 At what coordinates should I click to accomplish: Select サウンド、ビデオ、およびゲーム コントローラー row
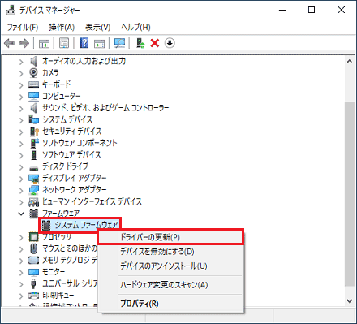(x=105, y=108)
